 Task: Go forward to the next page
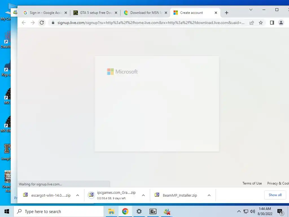(33, 23)
